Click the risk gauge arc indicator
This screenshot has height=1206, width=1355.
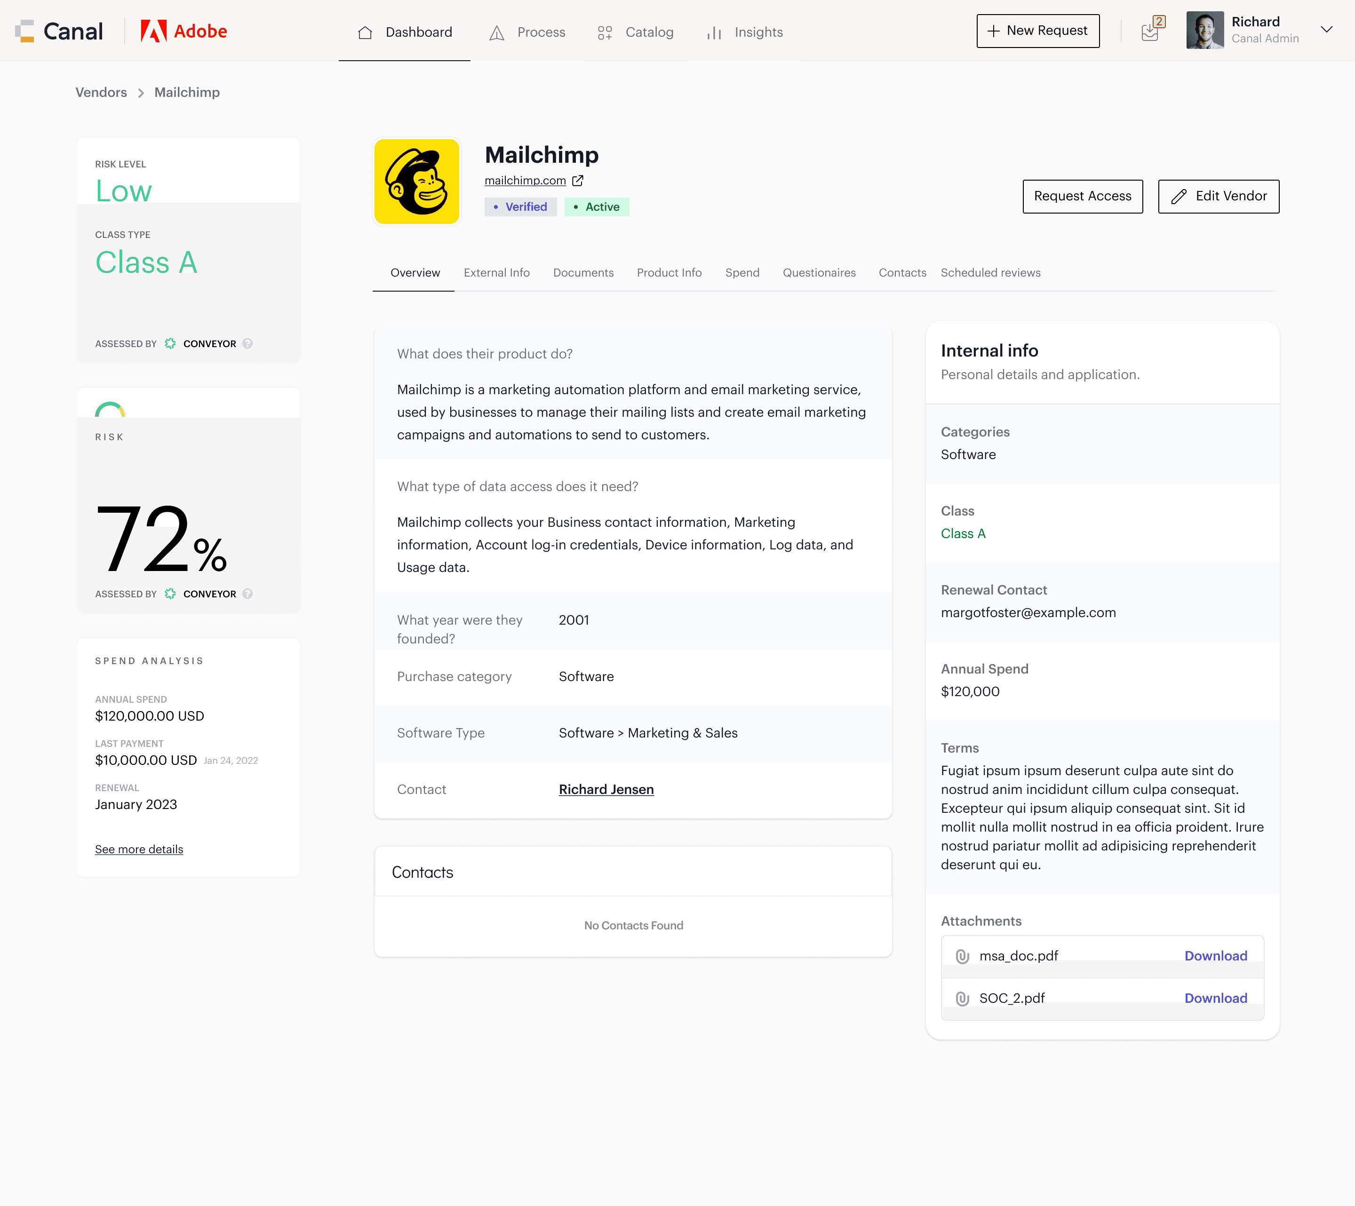point(110,410)
